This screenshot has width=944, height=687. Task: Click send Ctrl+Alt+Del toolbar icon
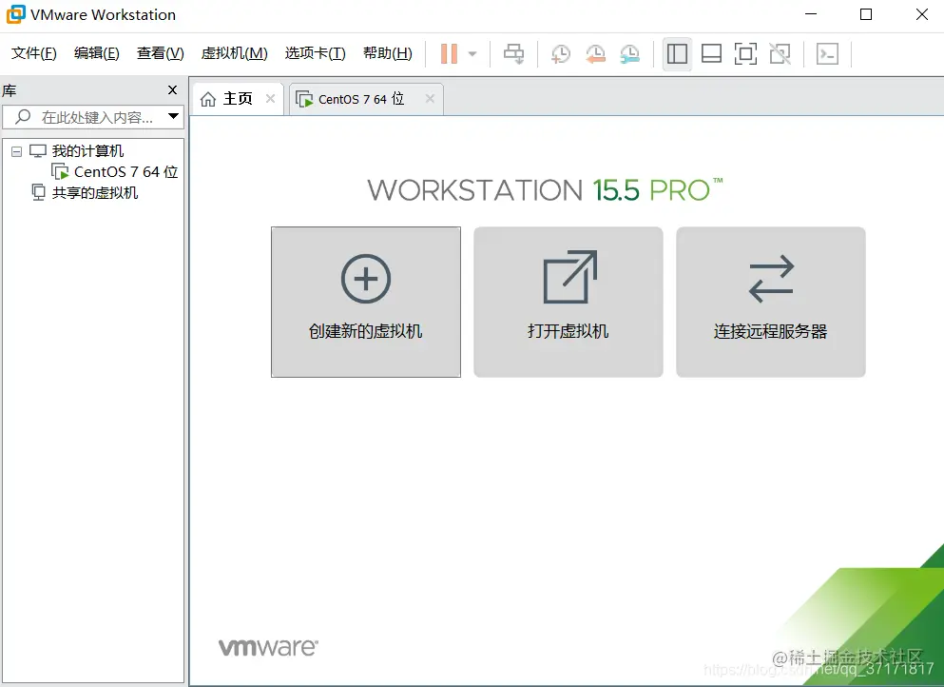tap(513, 53)
